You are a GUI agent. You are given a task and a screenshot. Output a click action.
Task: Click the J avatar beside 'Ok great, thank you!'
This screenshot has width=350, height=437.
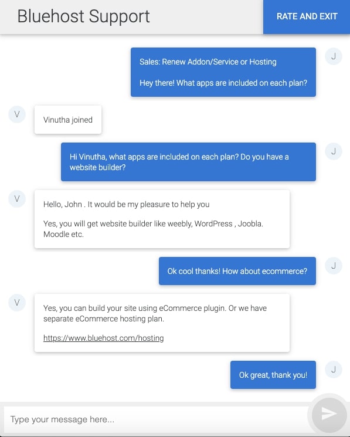pos(334,370)
